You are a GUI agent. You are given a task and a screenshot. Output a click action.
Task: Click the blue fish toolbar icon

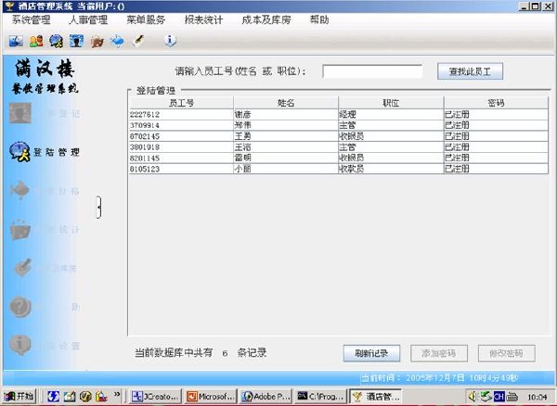(118, 42)
